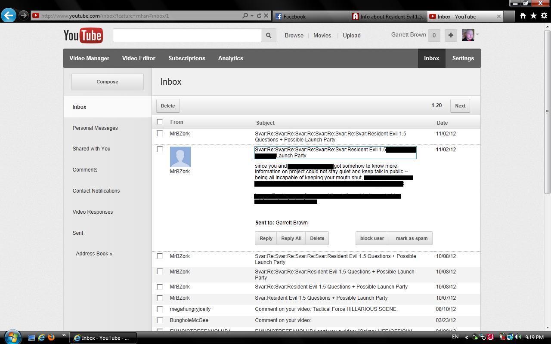
Task: Open Video Manager menu
Action: 89,58
